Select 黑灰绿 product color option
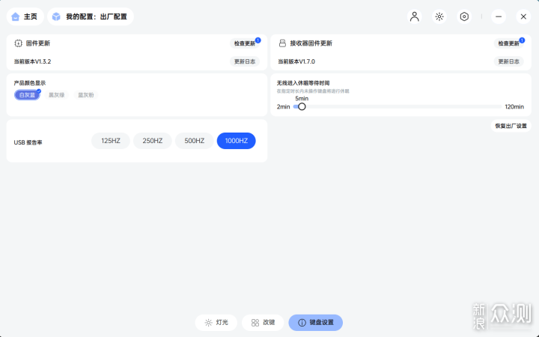The image size is (539, 337). coord(56,95)
